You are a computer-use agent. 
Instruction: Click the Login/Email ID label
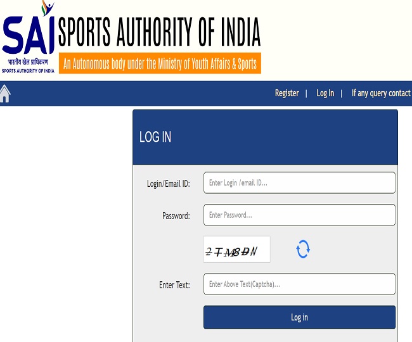(168, 184)
